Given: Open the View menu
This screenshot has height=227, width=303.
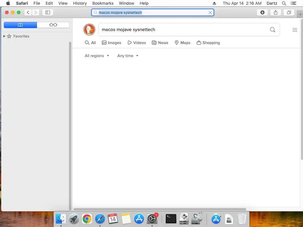Looking at the screenshot, I should click(x=63, y=3).
